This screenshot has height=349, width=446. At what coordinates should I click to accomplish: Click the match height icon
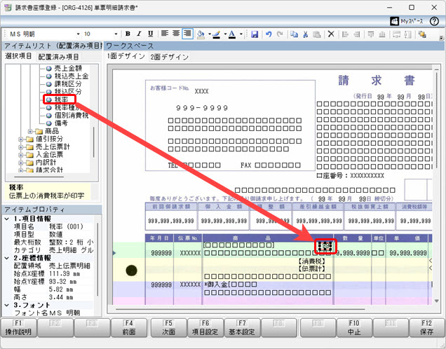[408, 34]
